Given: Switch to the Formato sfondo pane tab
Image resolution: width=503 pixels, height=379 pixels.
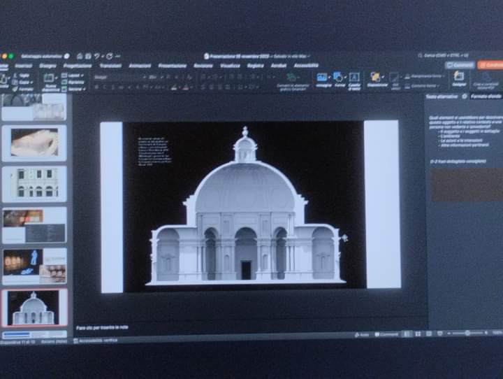Looking at the screenshot, I should pyautogui.click(x=486, y=96).
